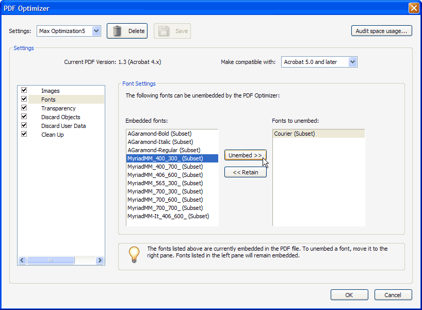Open Audit space usage

tap(381, 31)
